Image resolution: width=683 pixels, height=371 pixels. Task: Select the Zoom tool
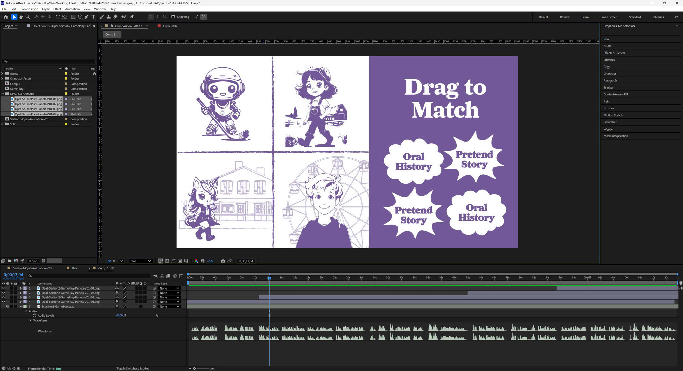click(28, 17)
